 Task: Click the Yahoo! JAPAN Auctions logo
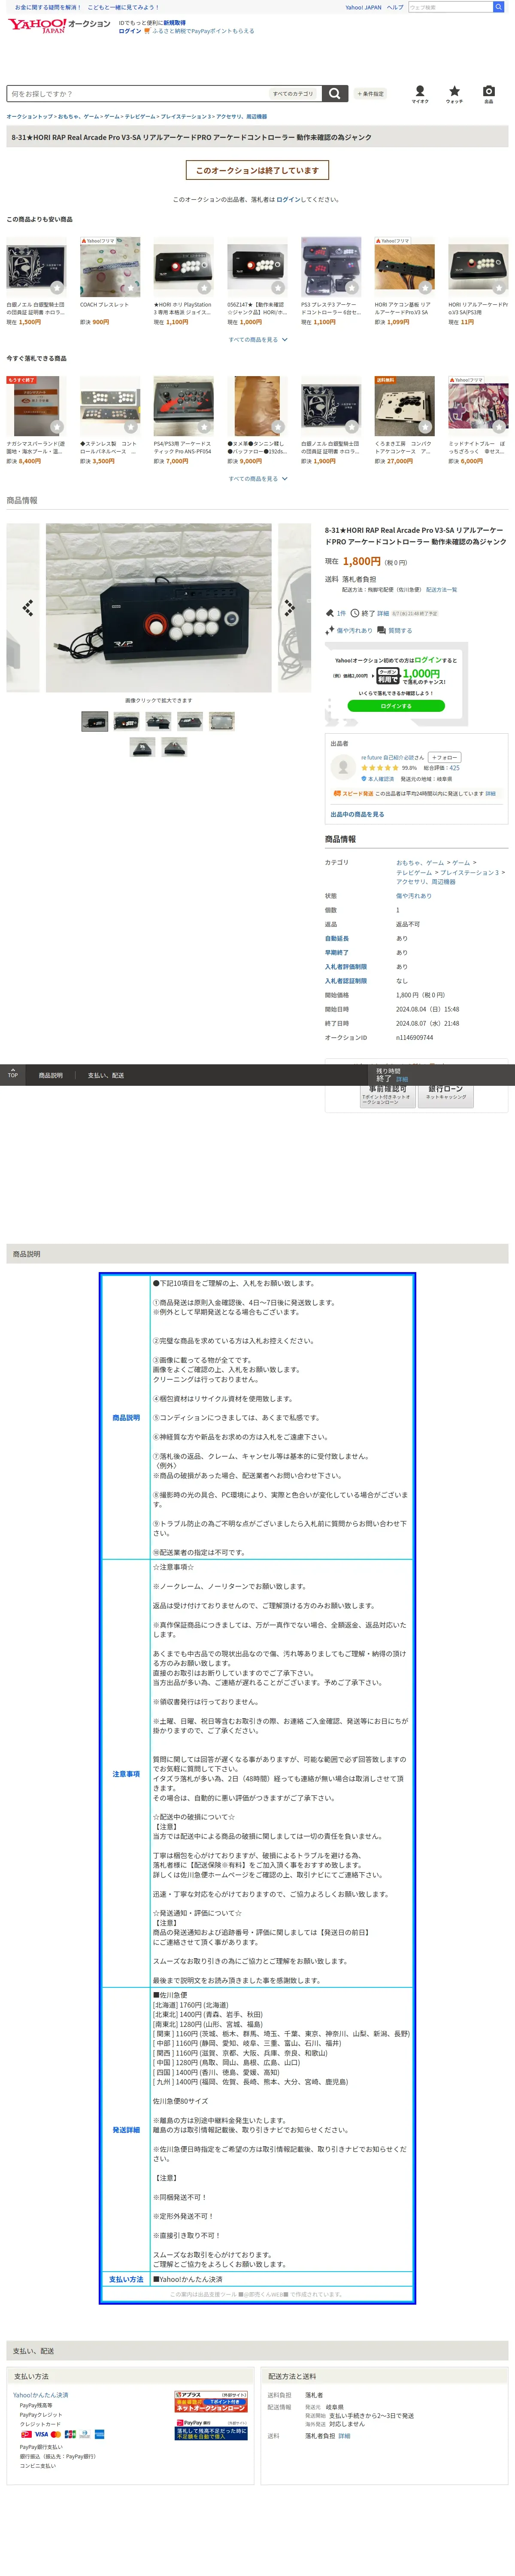(59, 26)
